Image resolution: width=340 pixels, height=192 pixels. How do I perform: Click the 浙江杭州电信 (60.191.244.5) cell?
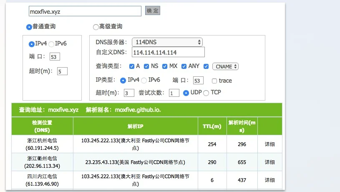pyautogui.click(x=42, y=144)
